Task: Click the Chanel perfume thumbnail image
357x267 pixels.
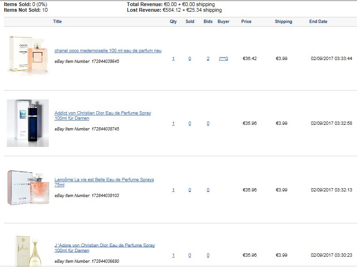Action: (28, 55)
